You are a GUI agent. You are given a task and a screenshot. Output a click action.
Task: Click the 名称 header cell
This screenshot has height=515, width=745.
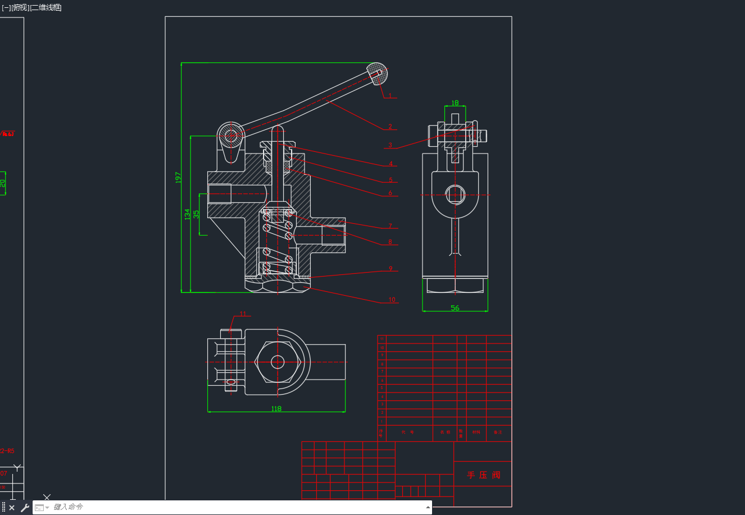pyautogui.click(x=445, y=433)
